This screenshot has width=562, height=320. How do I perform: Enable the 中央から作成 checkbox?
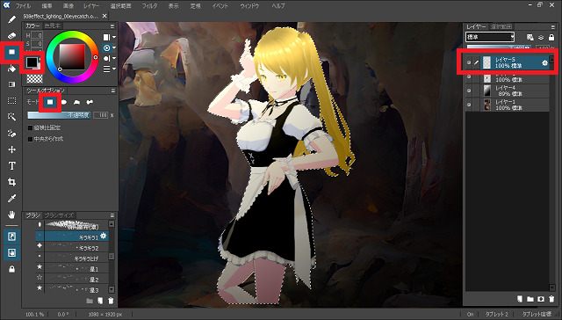pos(31,139)
